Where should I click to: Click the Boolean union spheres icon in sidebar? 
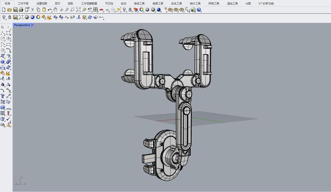(x=8, y=62)
